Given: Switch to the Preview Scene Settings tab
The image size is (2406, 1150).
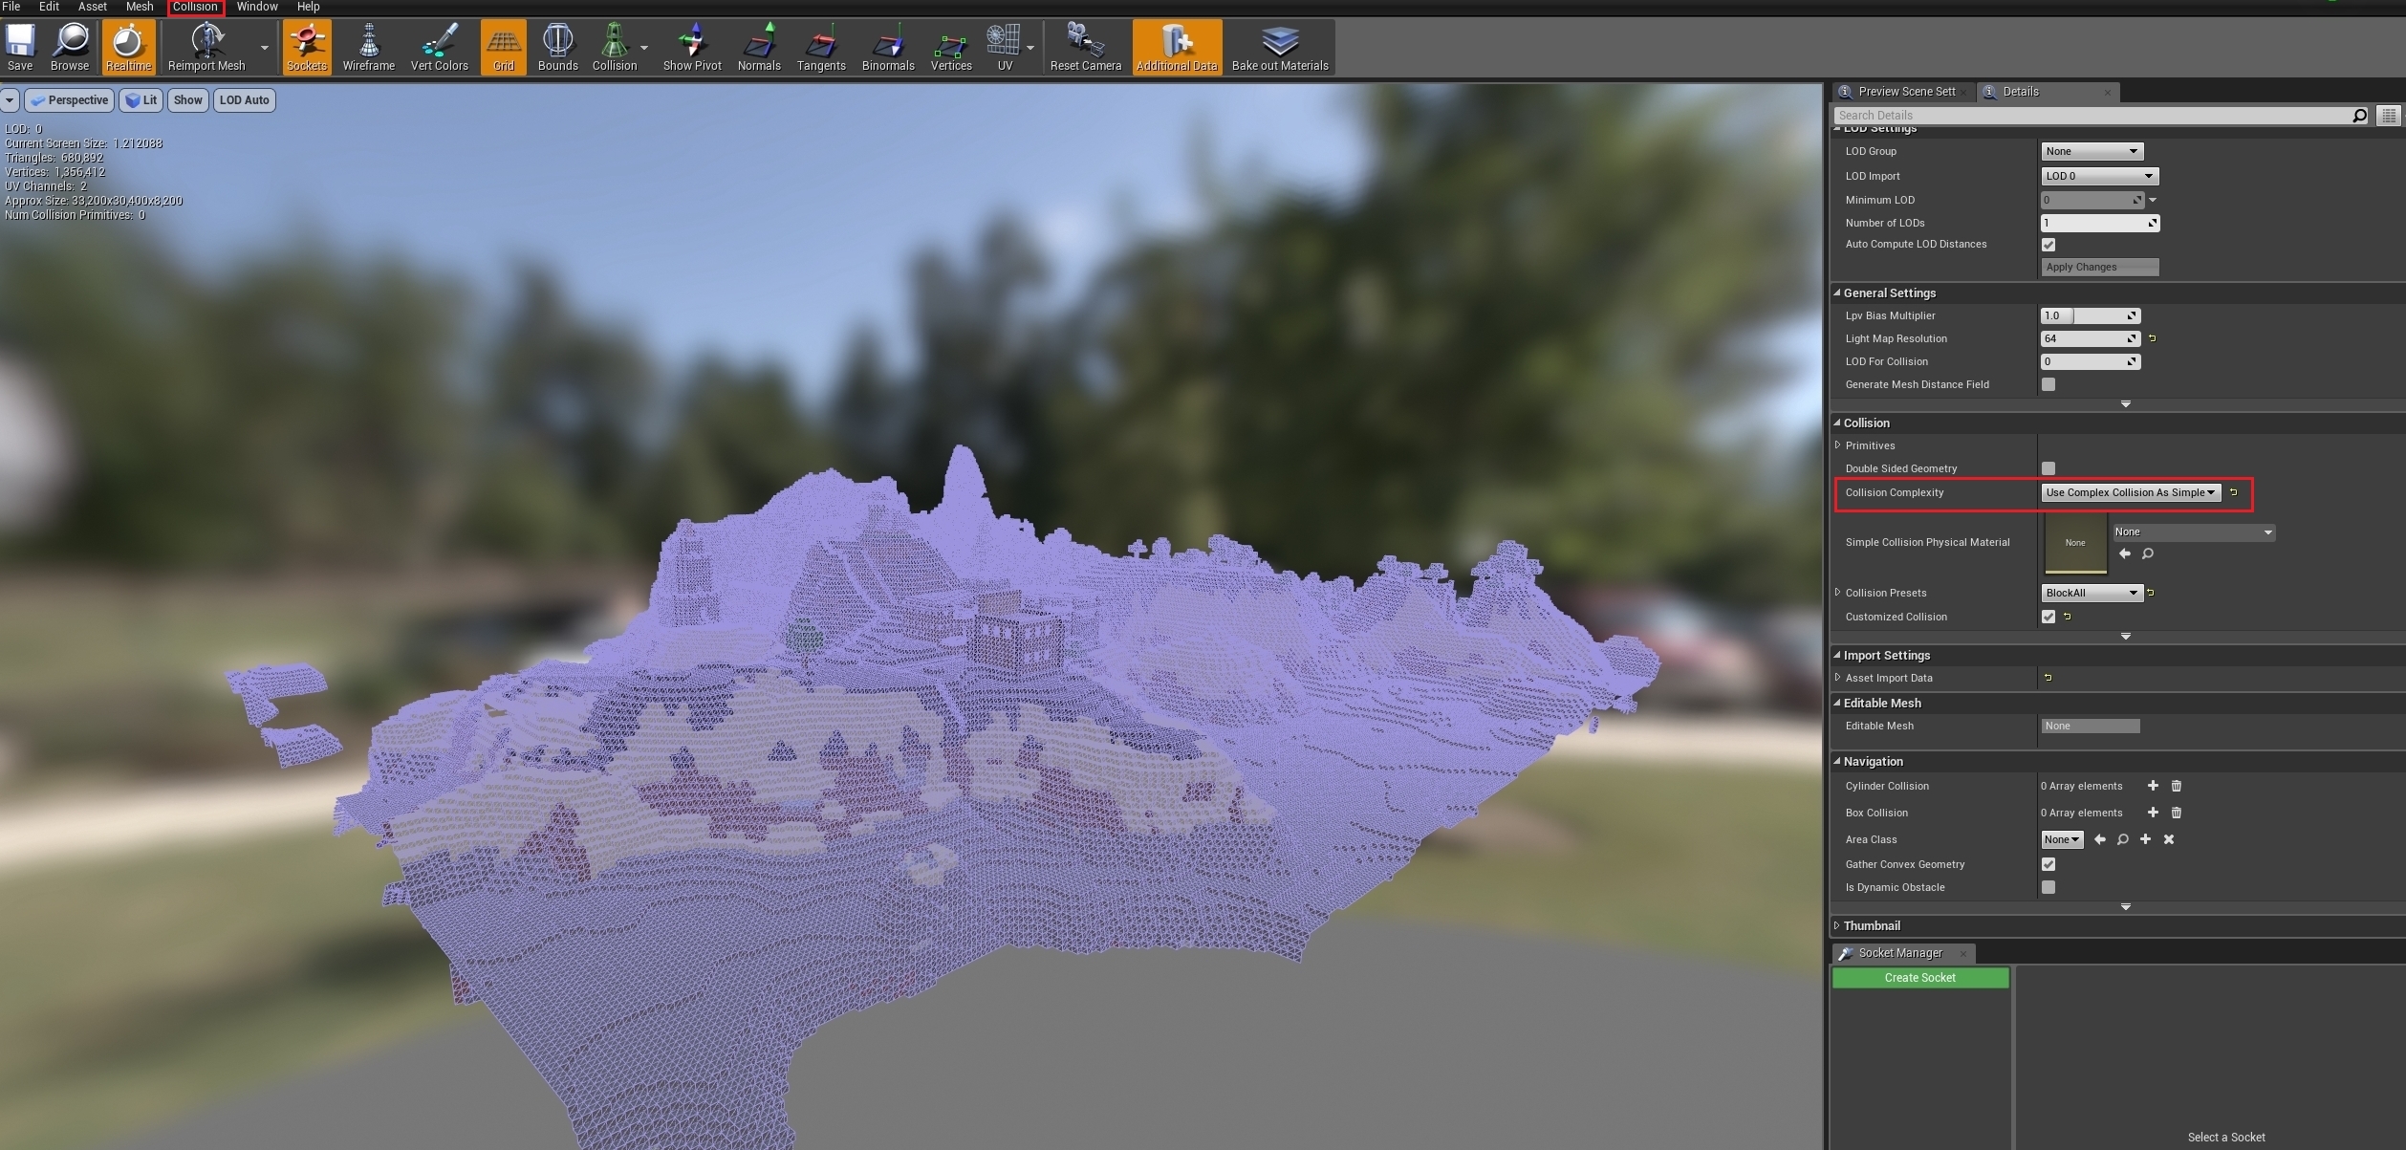Looking at the screenshot, I should pos(1905,92).
